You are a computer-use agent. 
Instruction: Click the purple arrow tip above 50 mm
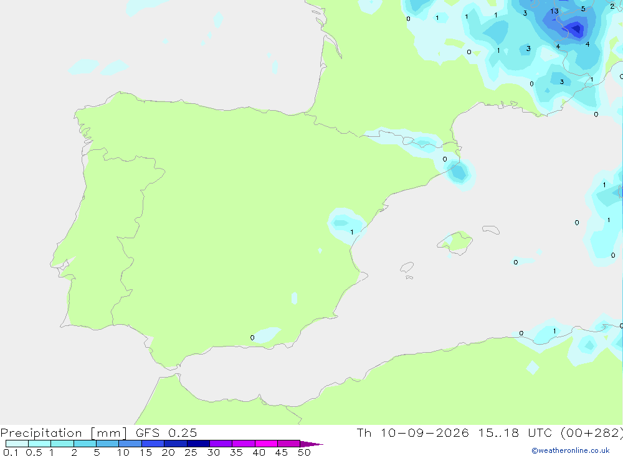click(311, 444)
